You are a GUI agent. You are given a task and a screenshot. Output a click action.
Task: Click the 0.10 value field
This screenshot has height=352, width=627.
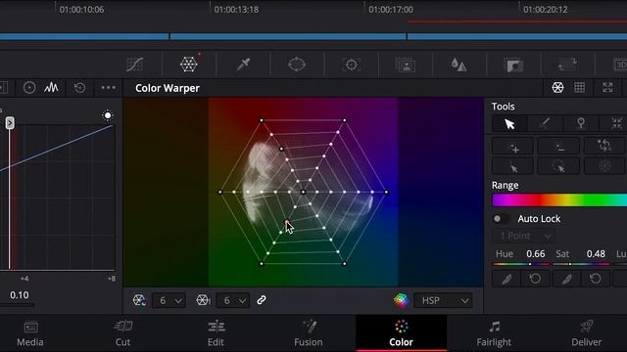pos(20,295)
